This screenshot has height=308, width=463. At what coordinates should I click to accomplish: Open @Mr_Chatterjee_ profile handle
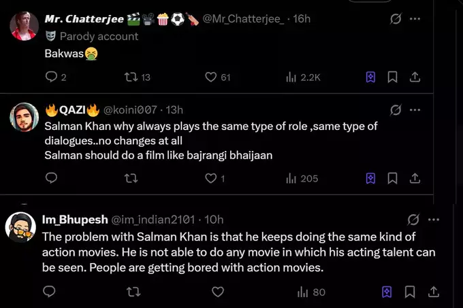243,18
